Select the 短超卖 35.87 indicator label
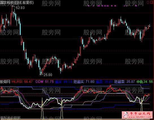The width and height of the screenshot is (154, 120). coord(125,82)
